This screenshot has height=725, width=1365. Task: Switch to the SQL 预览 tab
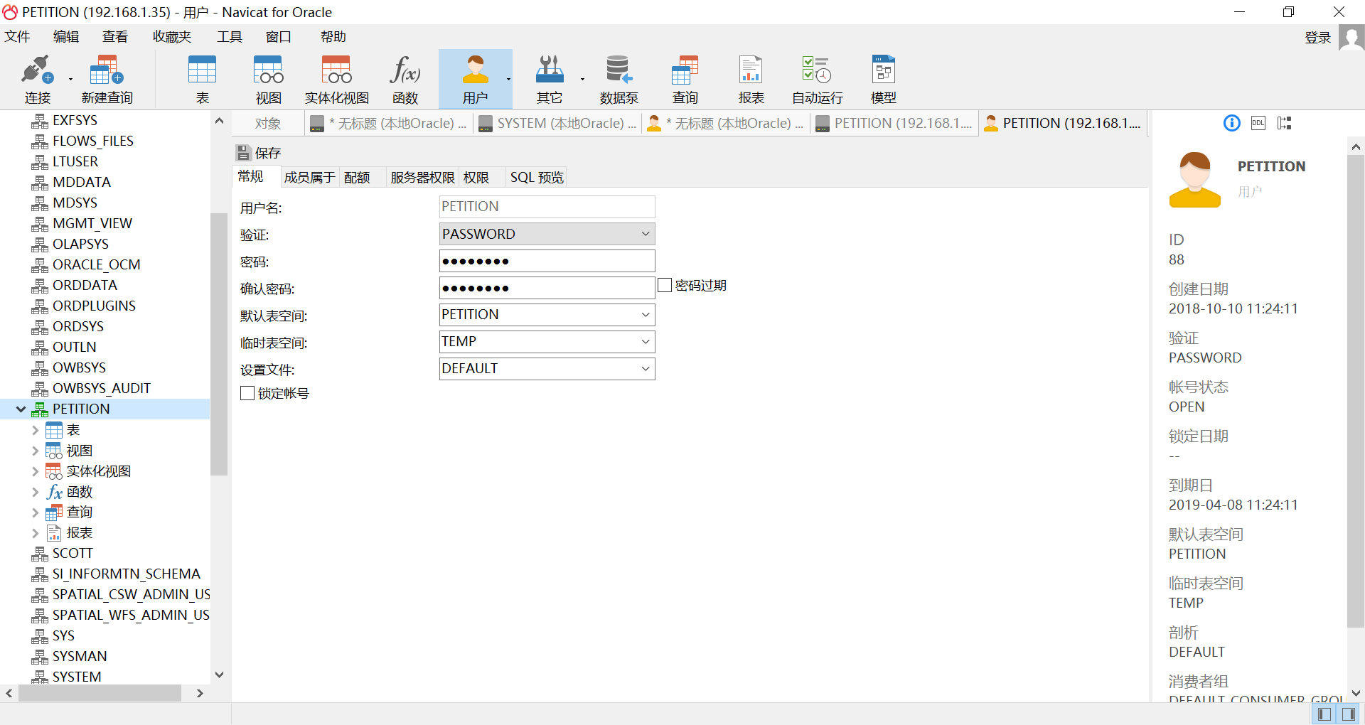click(x=537, y=177)
